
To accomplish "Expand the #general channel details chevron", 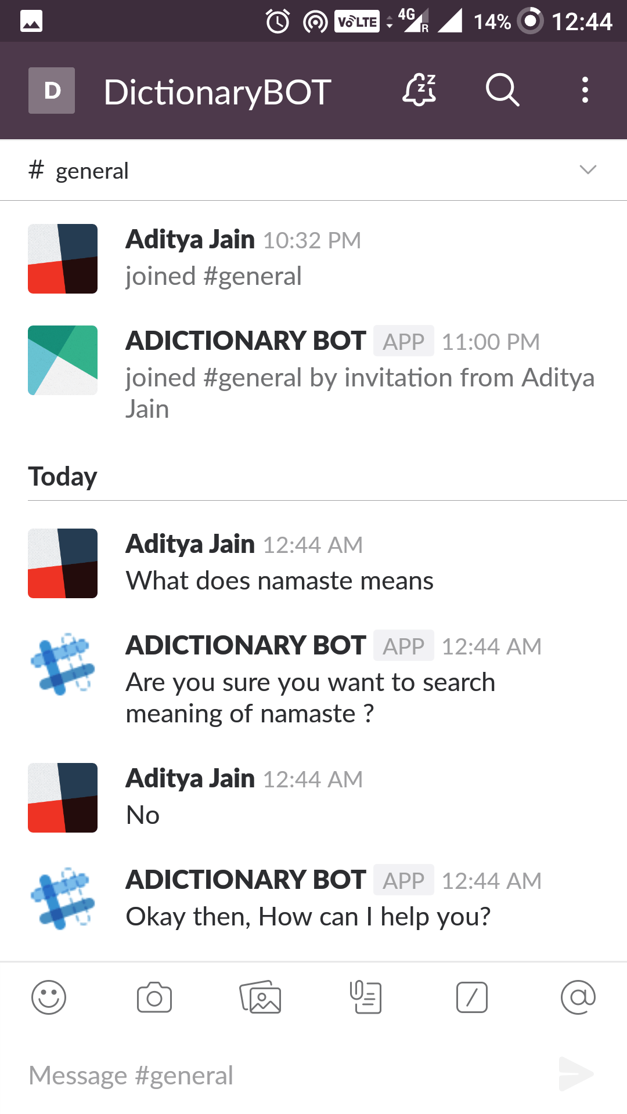I will [588, 169].
